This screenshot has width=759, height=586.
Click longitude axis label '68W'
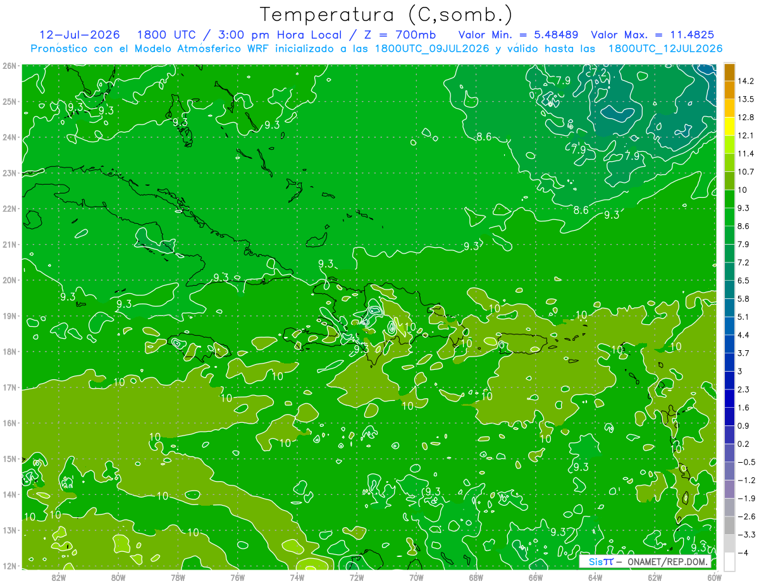click(x=476, y=577)
